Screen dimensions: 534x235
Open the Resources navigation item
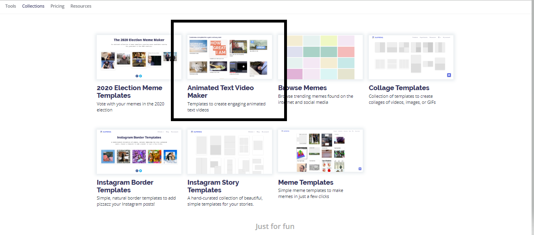[x=81, y=6]
